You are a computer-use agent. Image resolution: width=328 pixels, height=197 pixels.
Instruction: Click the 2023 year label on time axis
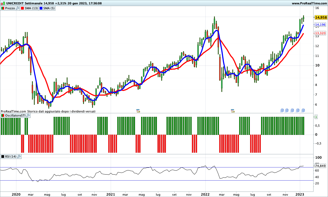click(300, 194)
